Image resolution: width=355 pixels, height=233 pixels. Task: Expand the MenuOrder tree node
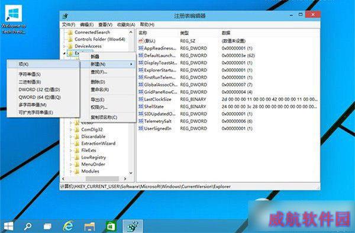click(71, 164)
